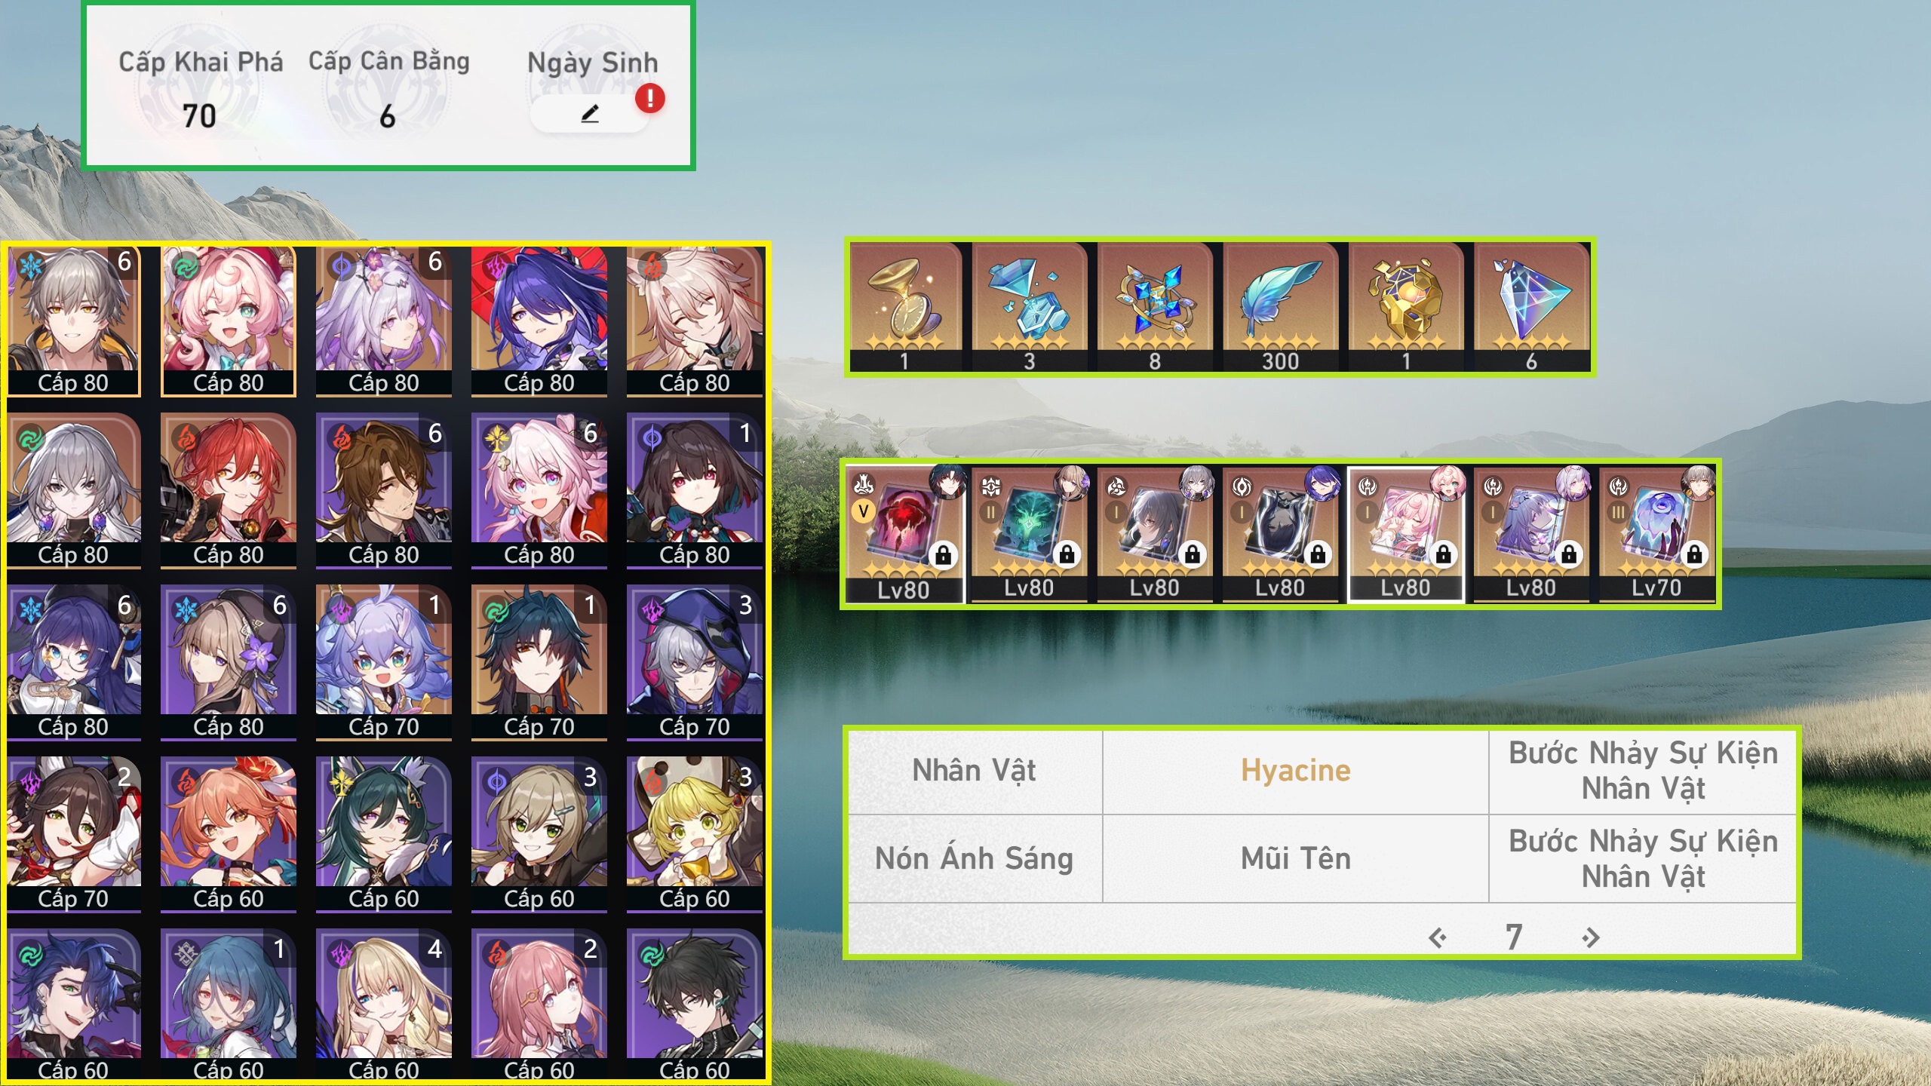Image resolution: width=1931 pixels, height=1086 pixels.
Task: Select the red-haired character Cấp 80 portrait
Action: 229,491
